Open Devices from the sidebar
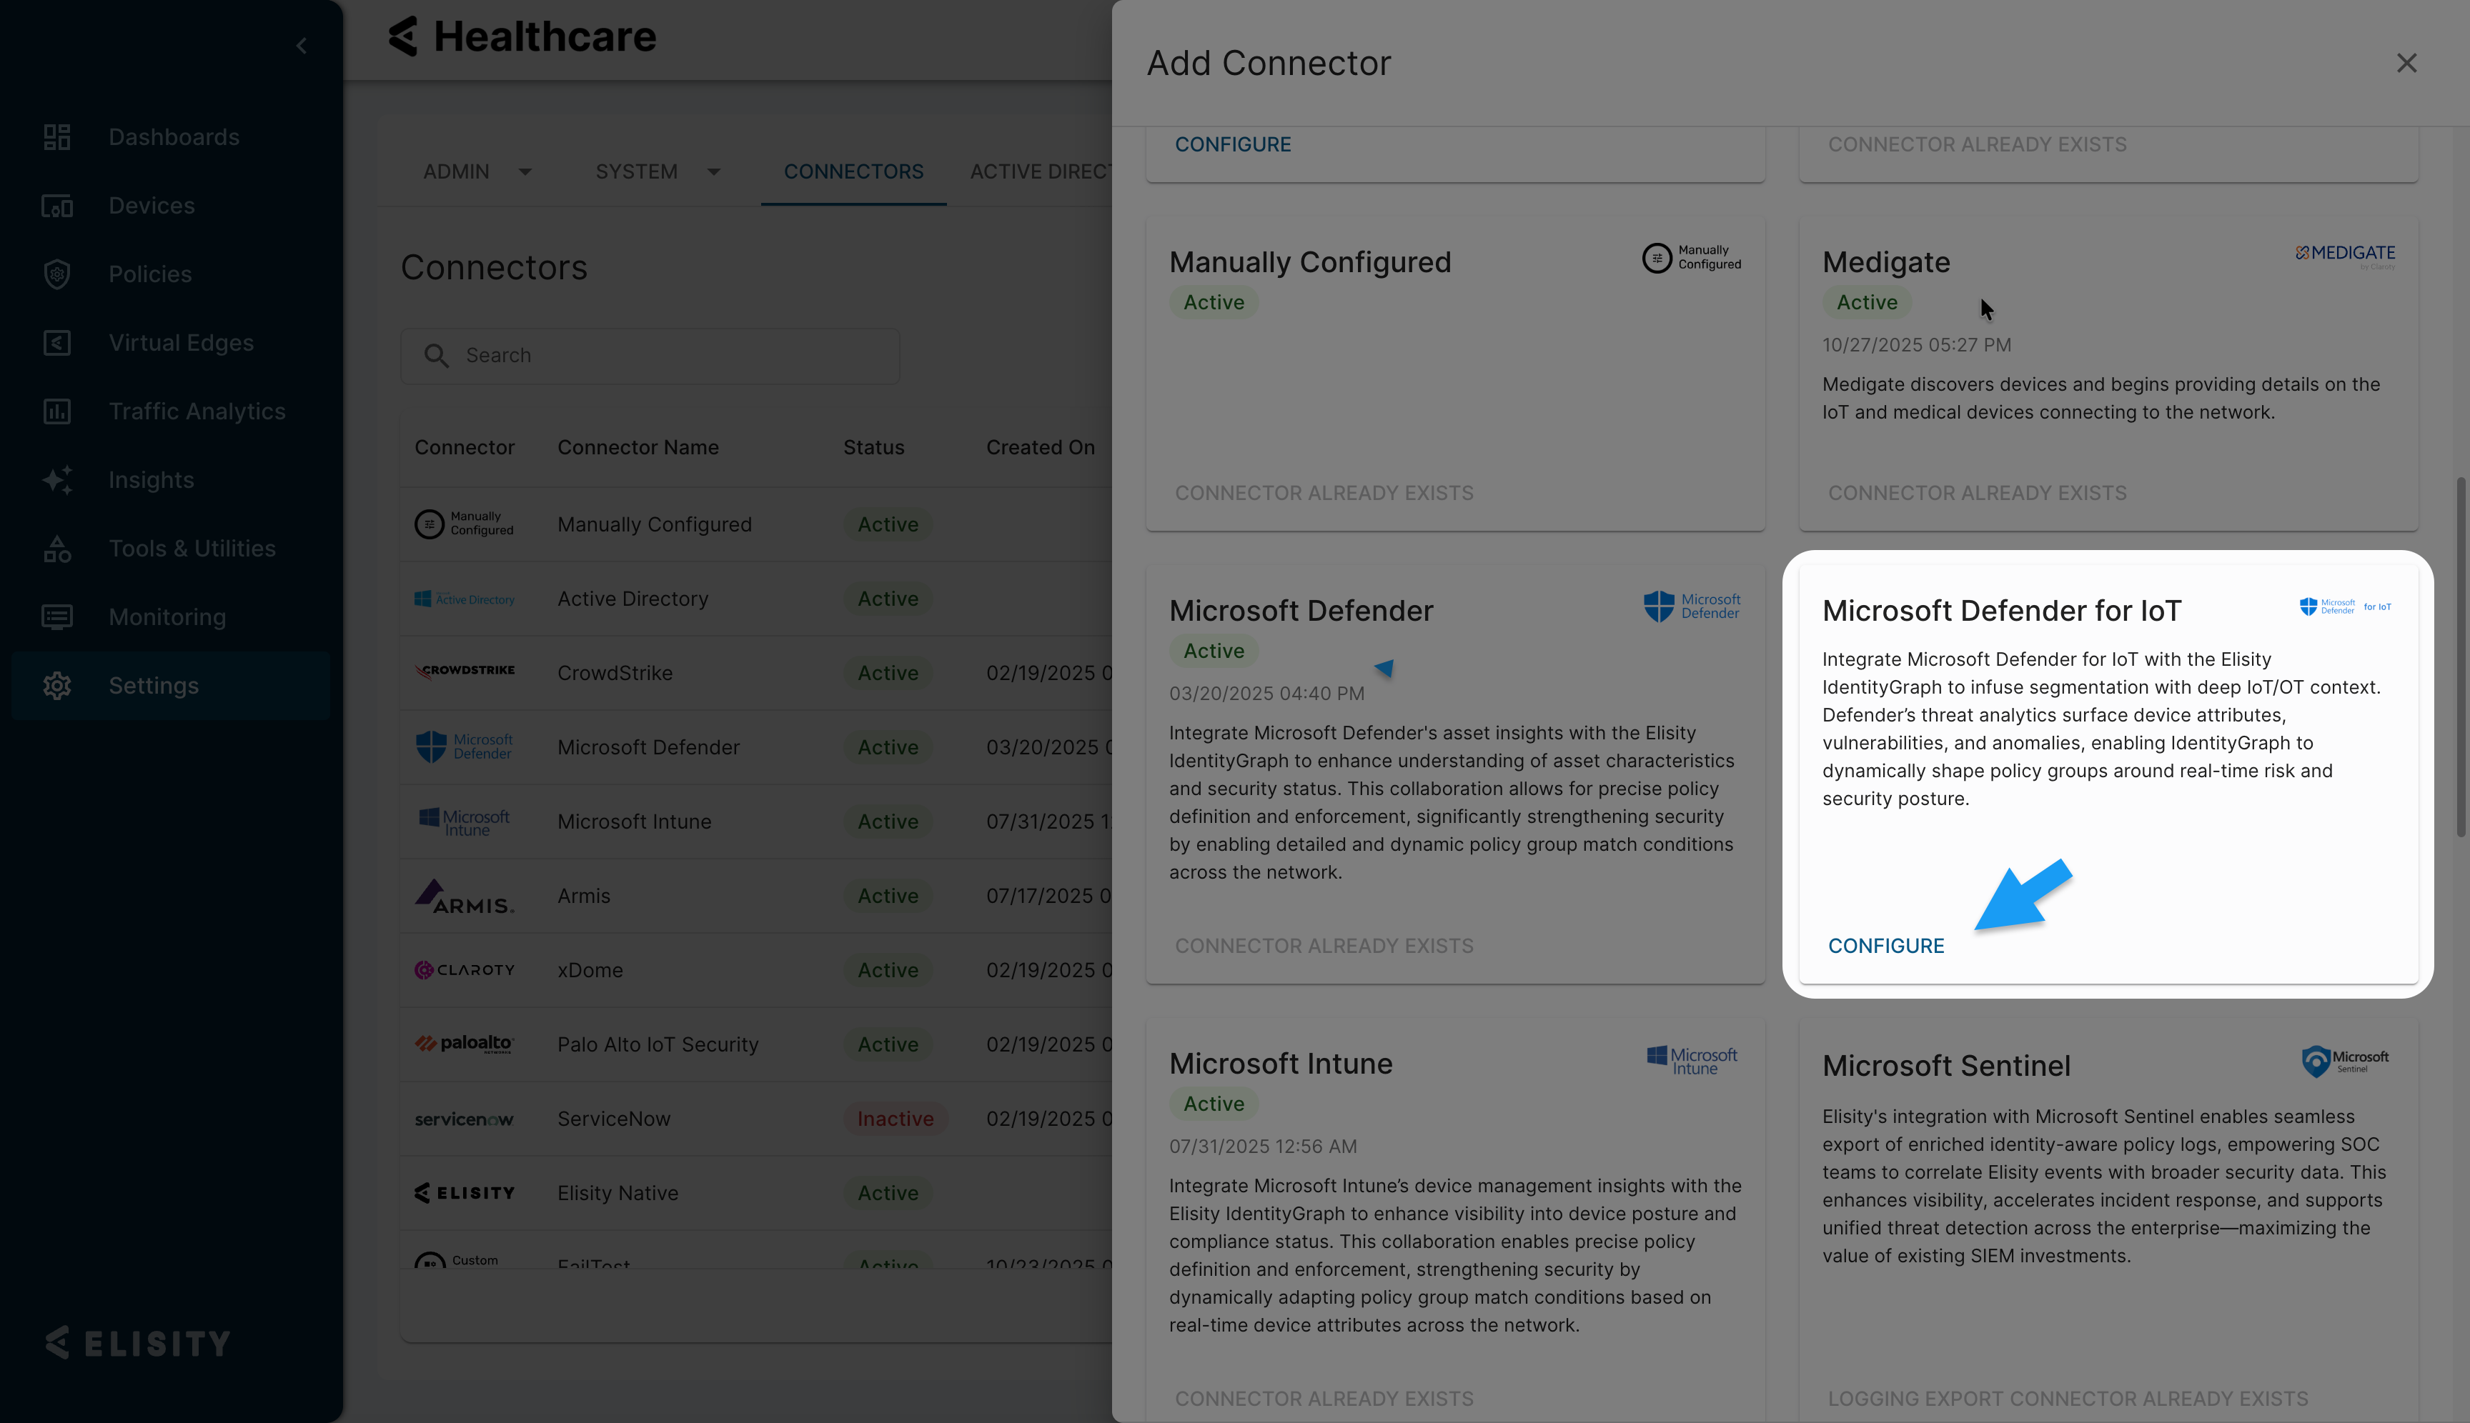2470x1423 pixels. point(152,206)
